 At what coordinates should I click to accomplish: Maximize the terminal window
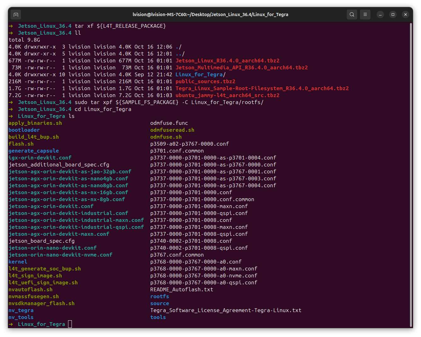(393, 15)
